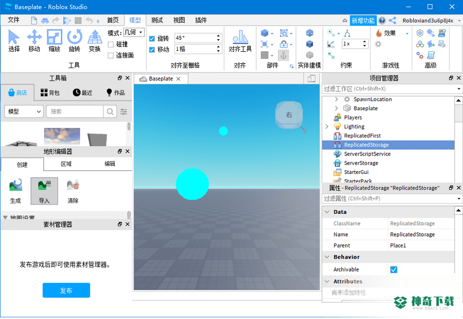463x319 pixels.
Task: Click the toolbox search magnifier icon
Action: tap(110, 111)
